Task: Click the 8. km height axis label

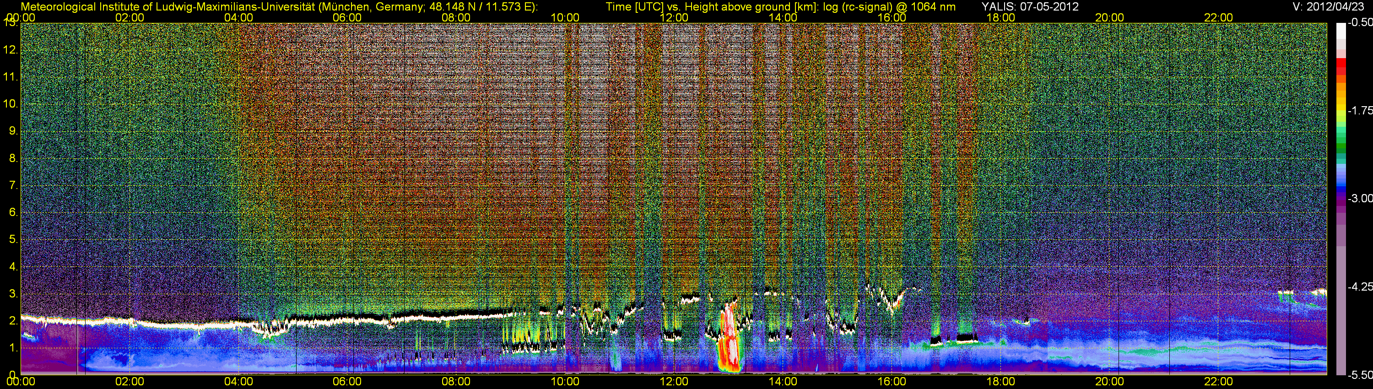Action: 13,158
